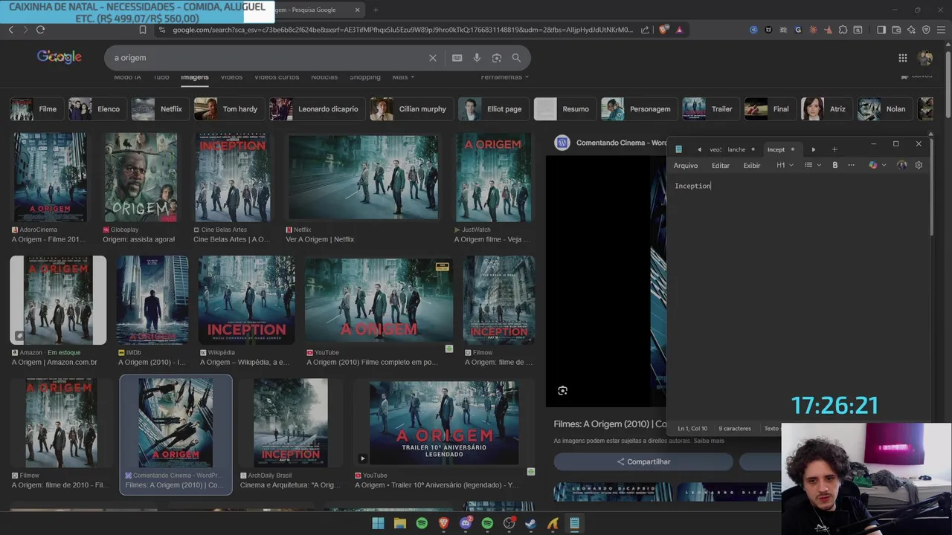
Task: Apply bold formatting in Notepad
Action: coord(834,165)
